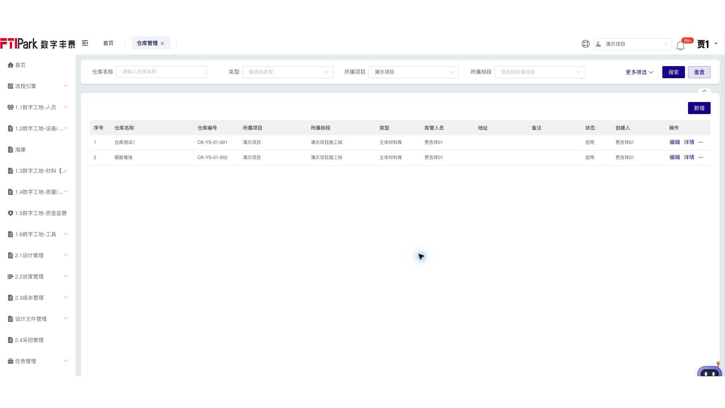Open the 演示项目 project selector in header

coord(633,44)
